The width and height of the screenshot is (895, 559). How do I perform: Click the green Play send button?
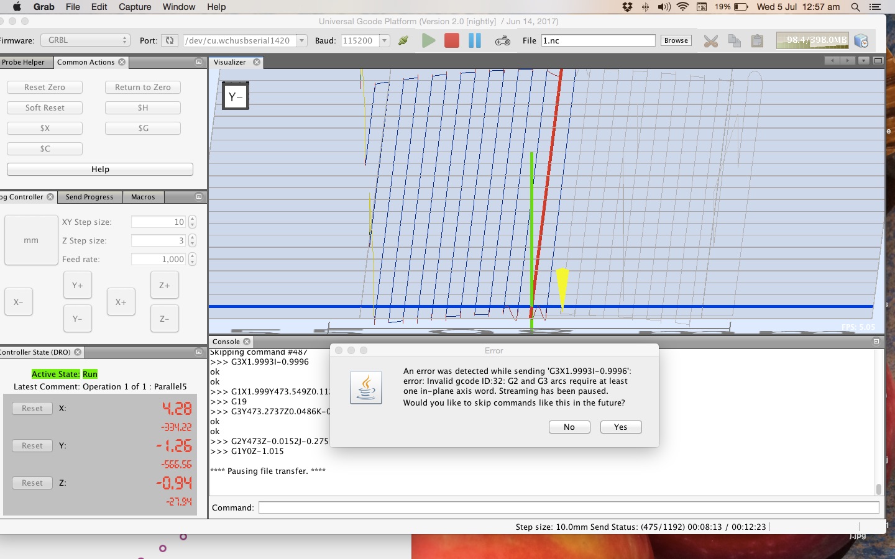(x=428, y=41)
